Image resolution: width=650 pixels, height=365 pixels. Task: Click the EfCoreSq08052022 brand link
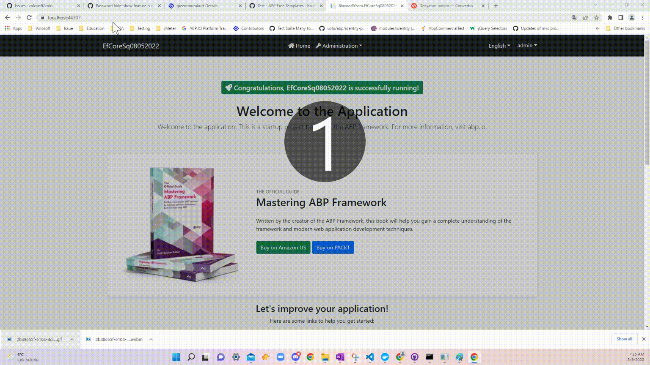tap(131, 46)
